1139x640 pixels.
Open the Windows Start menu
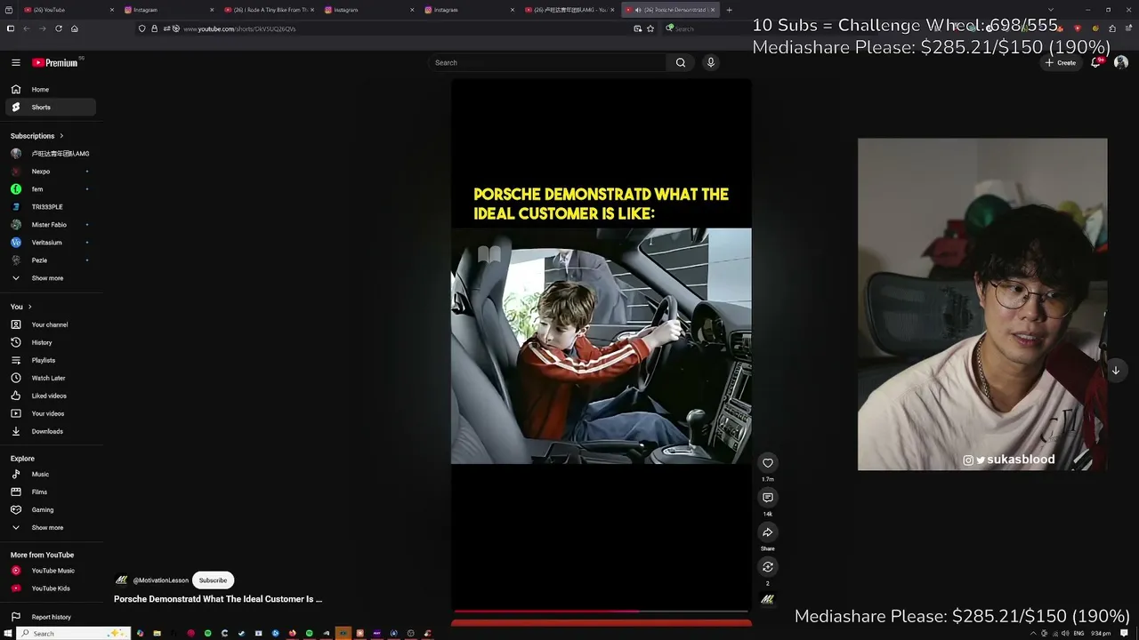(7, 633)
